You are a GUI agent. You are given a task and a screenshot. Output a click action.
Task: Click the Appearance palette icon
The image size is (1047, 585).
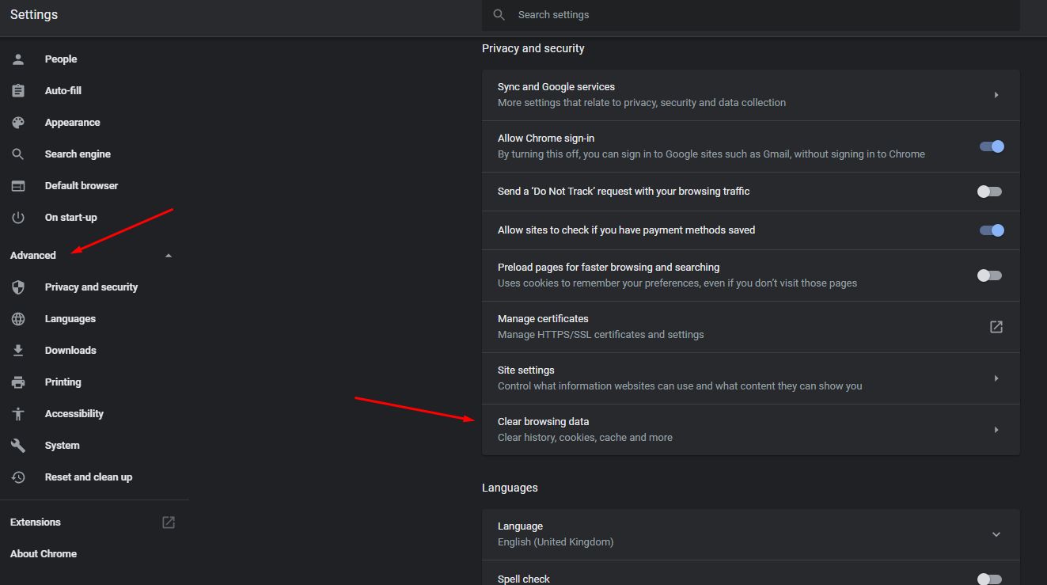pos(18,123)
